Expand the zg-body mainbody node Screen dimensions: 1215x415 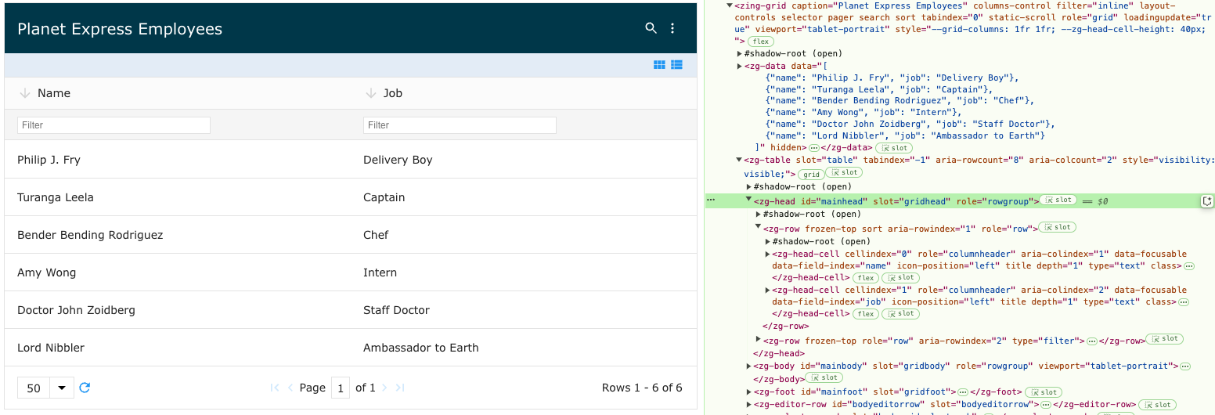[749, 366]
